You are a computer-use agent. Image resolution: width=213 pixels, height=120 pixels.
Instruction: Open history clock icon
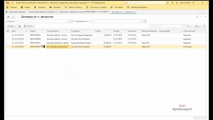click(172, 3)
